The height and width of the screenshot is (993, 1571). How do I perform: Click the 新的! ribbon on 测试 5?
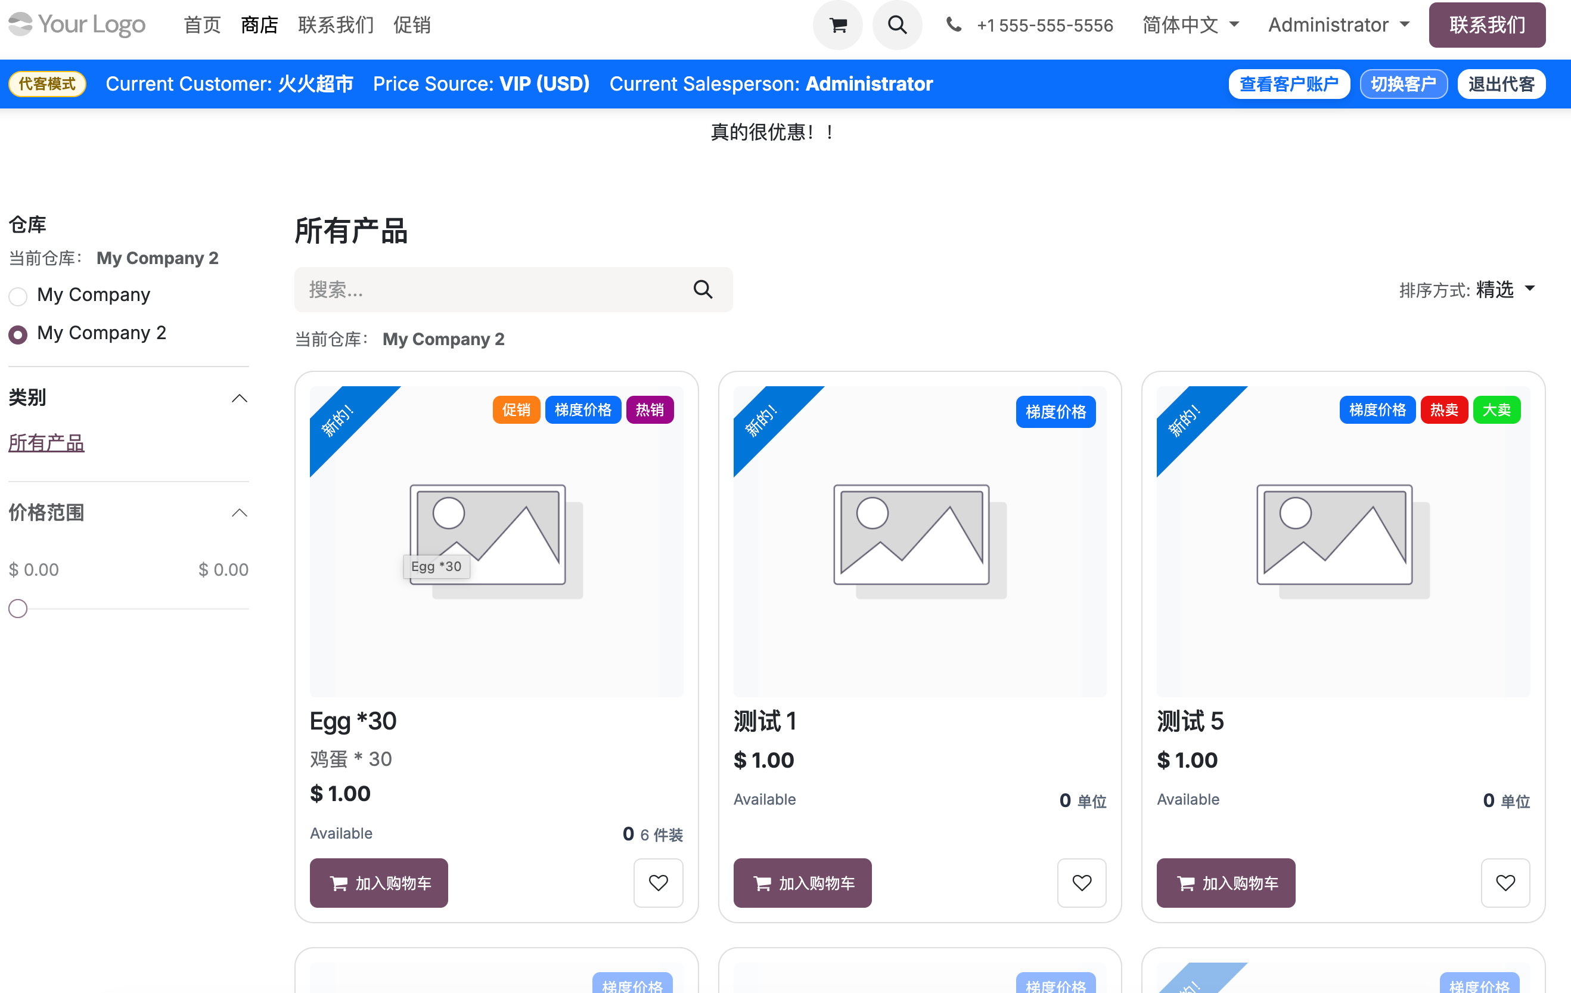(1185, 420)
